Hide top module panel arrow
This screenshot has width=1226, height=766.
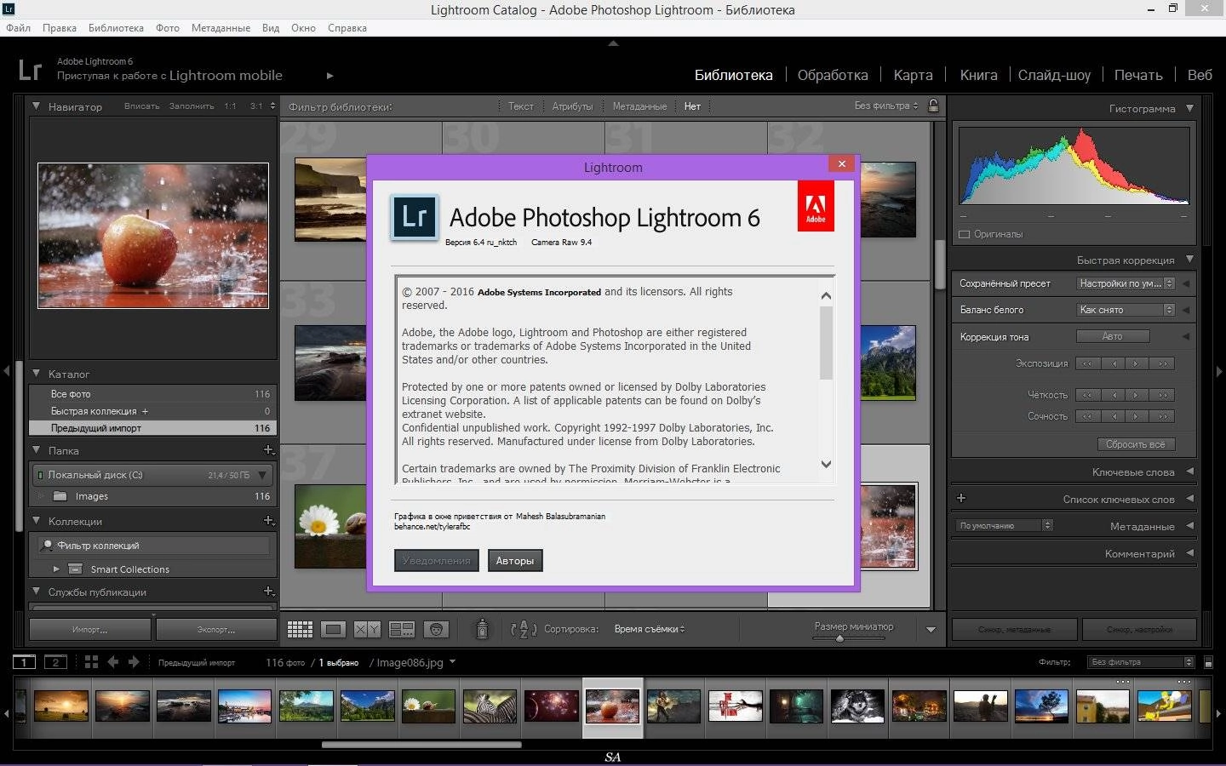tap(613, 43)
